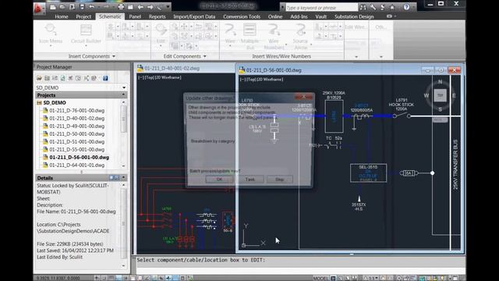Click OK in Update other drawings dialog
Viewport: 499px width, 281px height.
coord(219,180)
